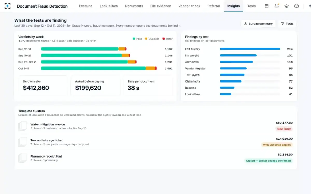Click the Oct 3–11 verdict bar

[x=99, y=68]
